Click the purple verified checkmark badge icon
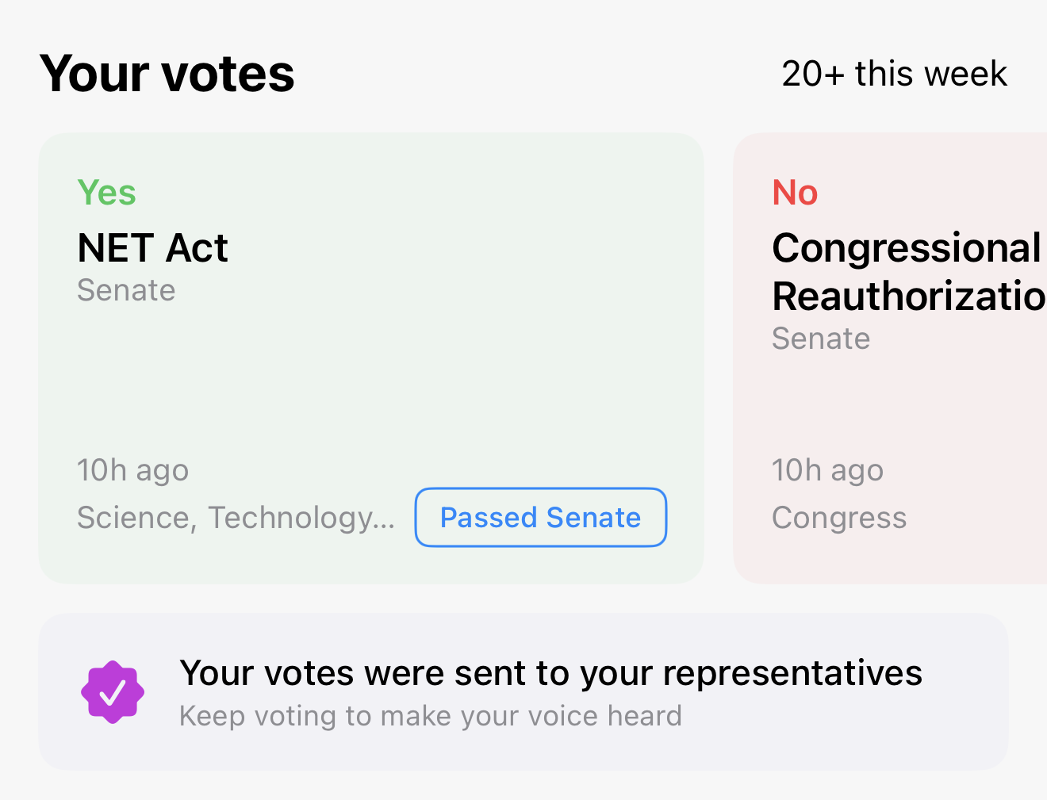1047x800 pixels. point(113,691)
